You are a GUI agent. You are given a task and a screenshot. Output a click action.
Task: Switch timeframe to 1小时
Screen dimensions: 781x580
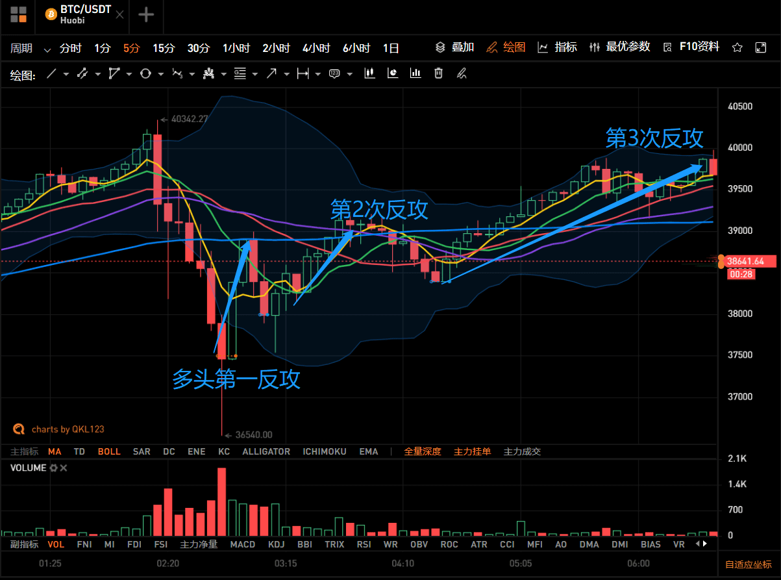click(x=236, y=48)
